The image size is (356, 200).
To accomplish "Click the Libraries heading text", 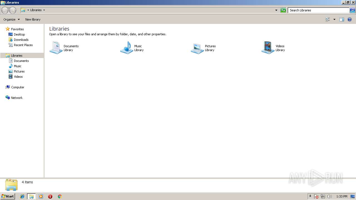I will pyautogui.click(x=59, y=29).
